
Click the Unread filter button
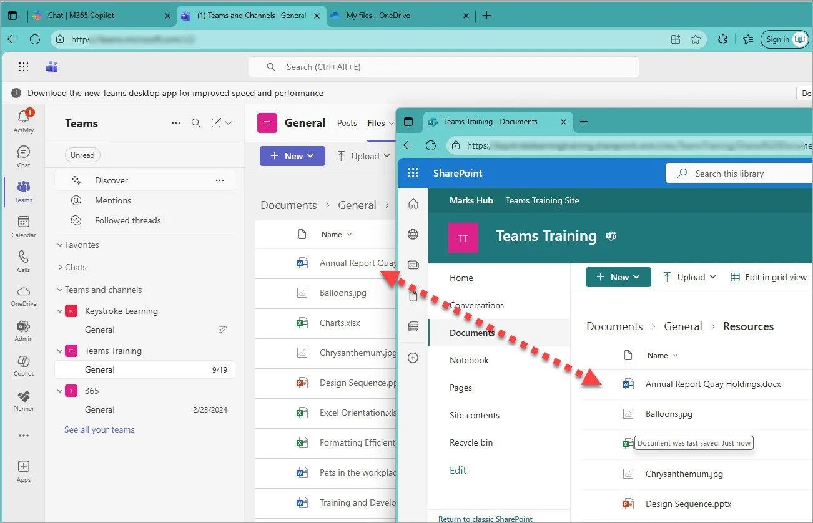point(82,155)
